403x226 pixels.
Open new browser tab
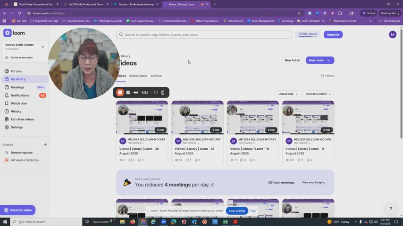[215, 4]
